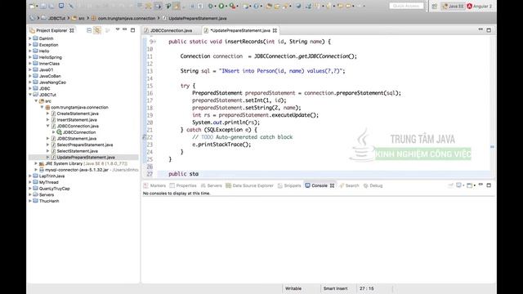Select the LapTrinhJava project

coord(51,176)
